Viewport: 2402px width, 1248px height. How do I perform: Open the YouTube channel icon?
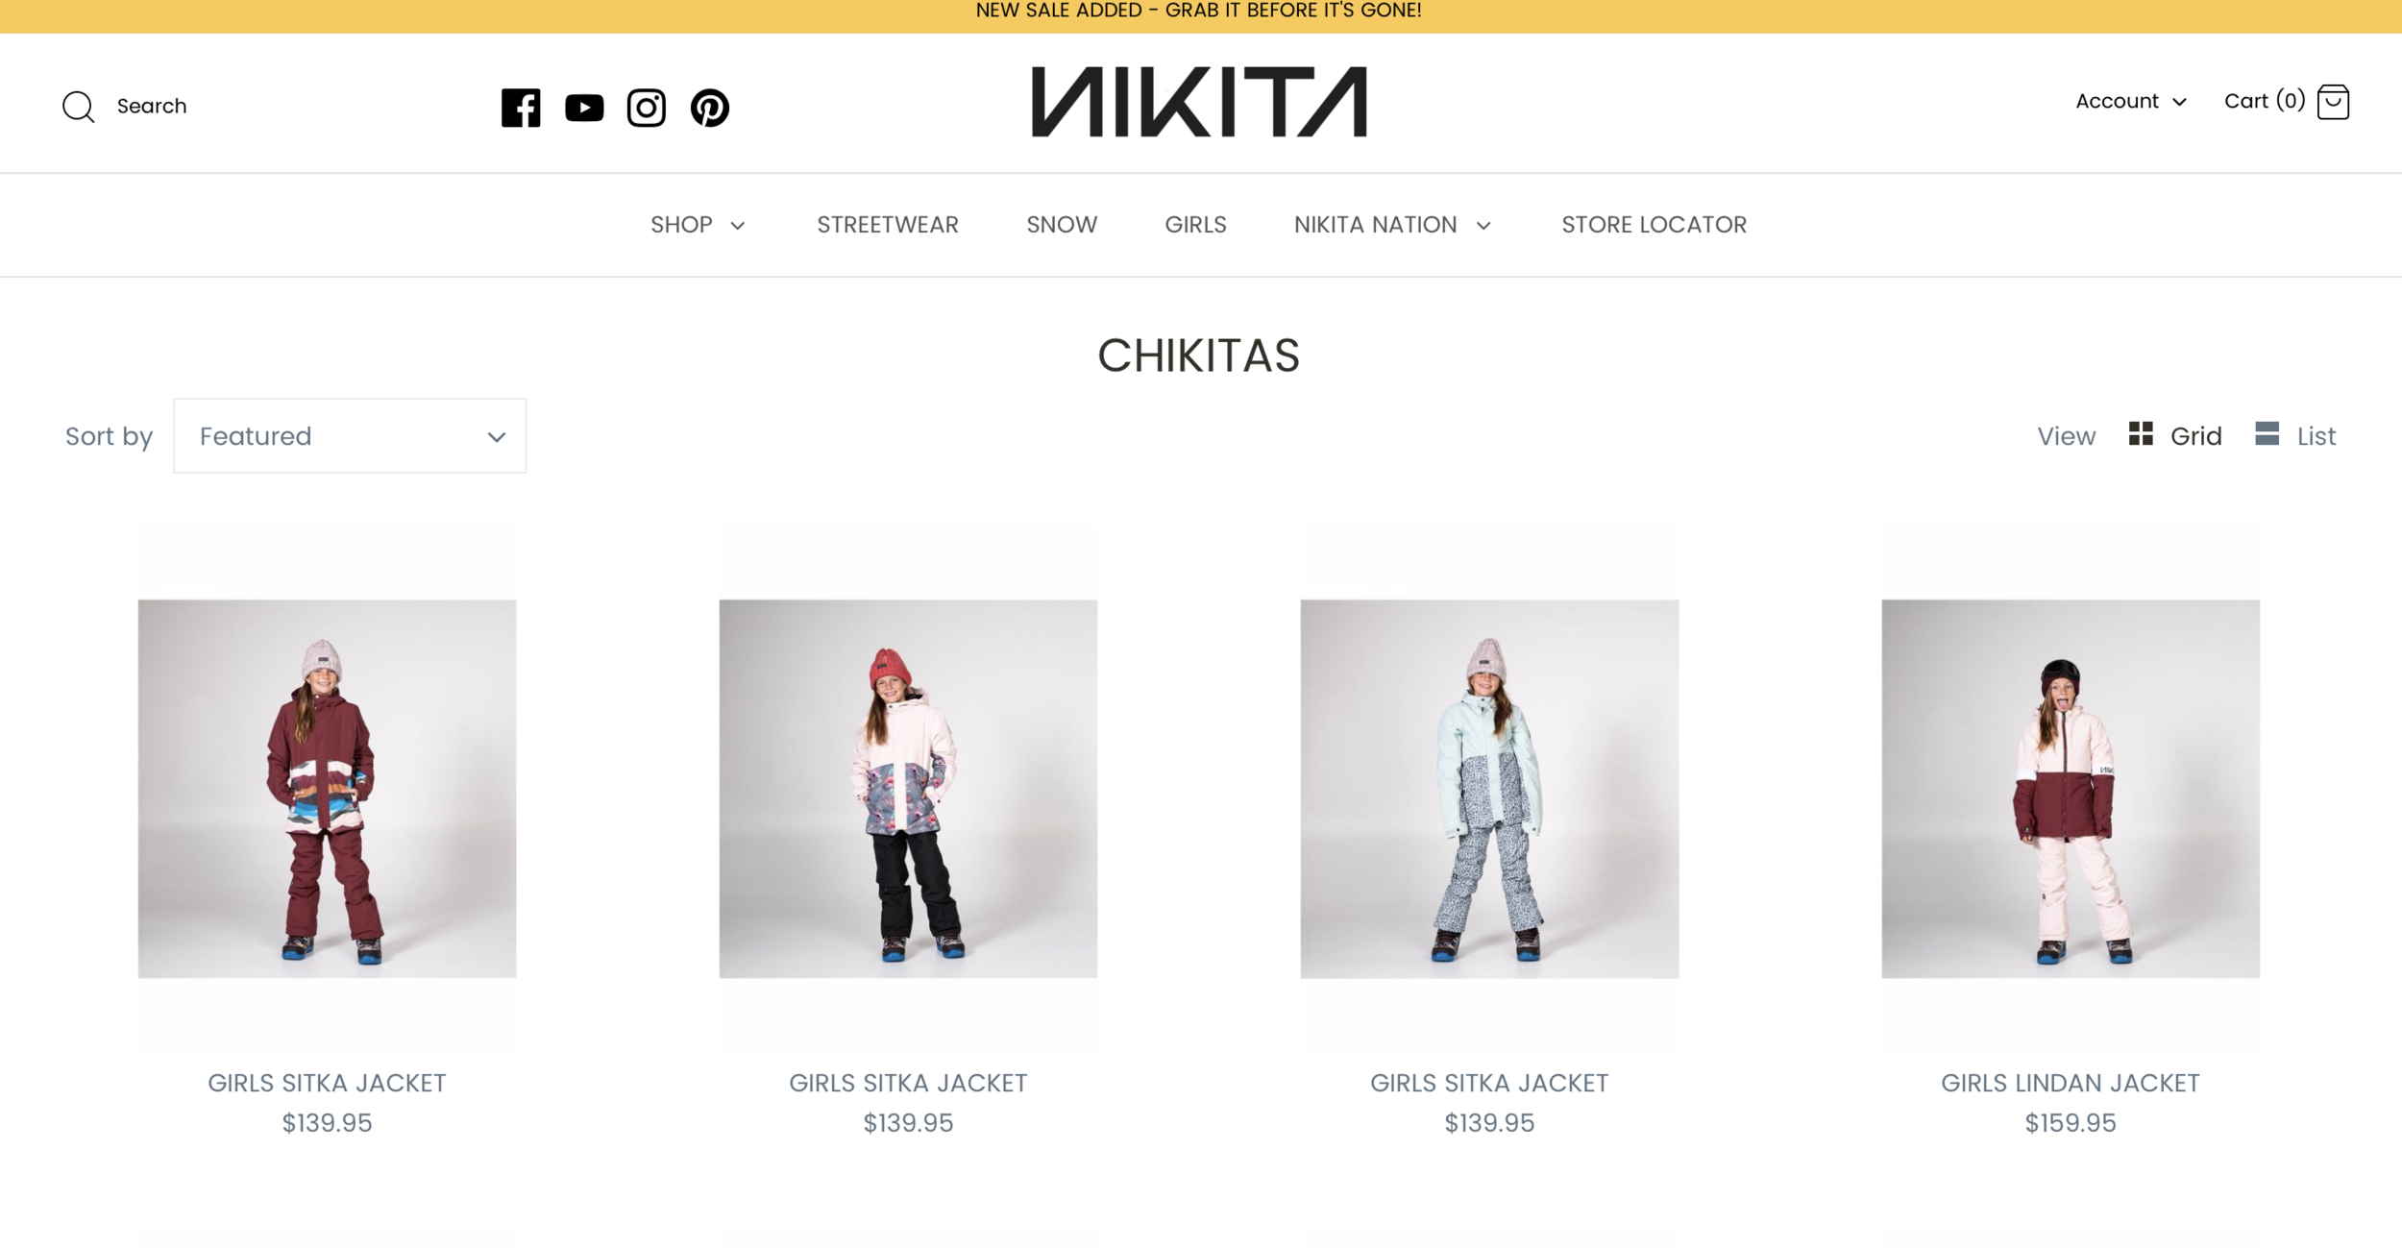coord(584,108)
